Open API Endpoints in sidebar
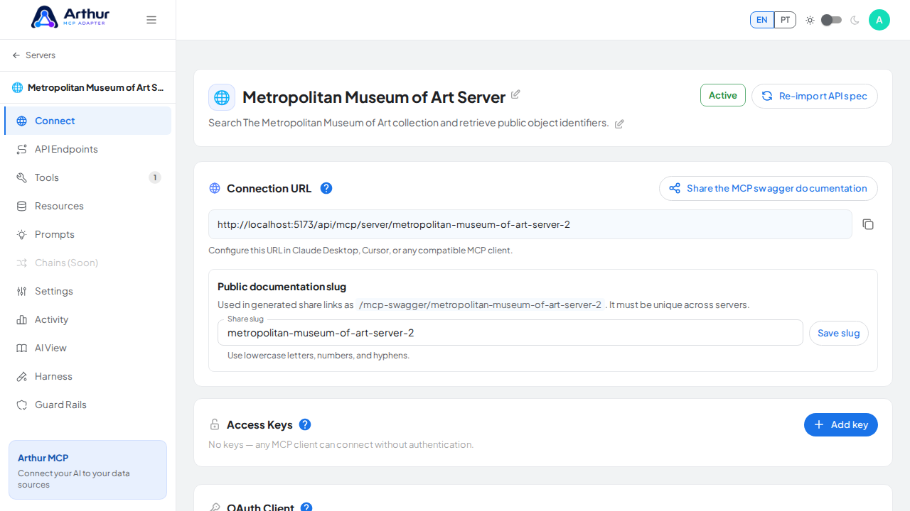Image resolution: width=910 pixels, height=511 pixels. 87,149
